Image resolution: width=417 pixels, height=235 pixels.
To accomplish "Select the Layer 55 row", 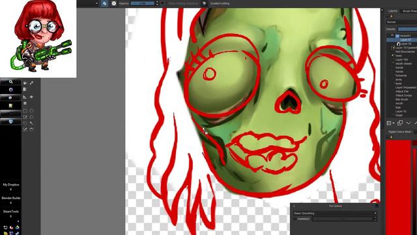I will [401, 111].
